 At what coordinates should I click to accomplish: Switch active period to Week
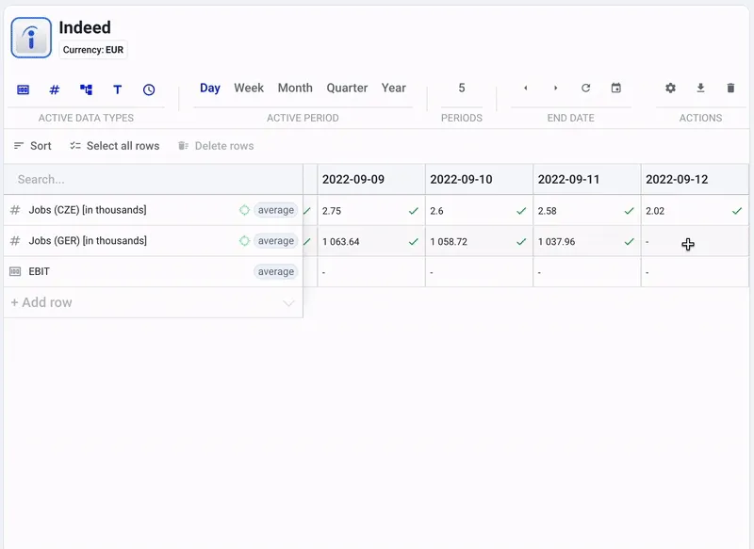(249, 88)
